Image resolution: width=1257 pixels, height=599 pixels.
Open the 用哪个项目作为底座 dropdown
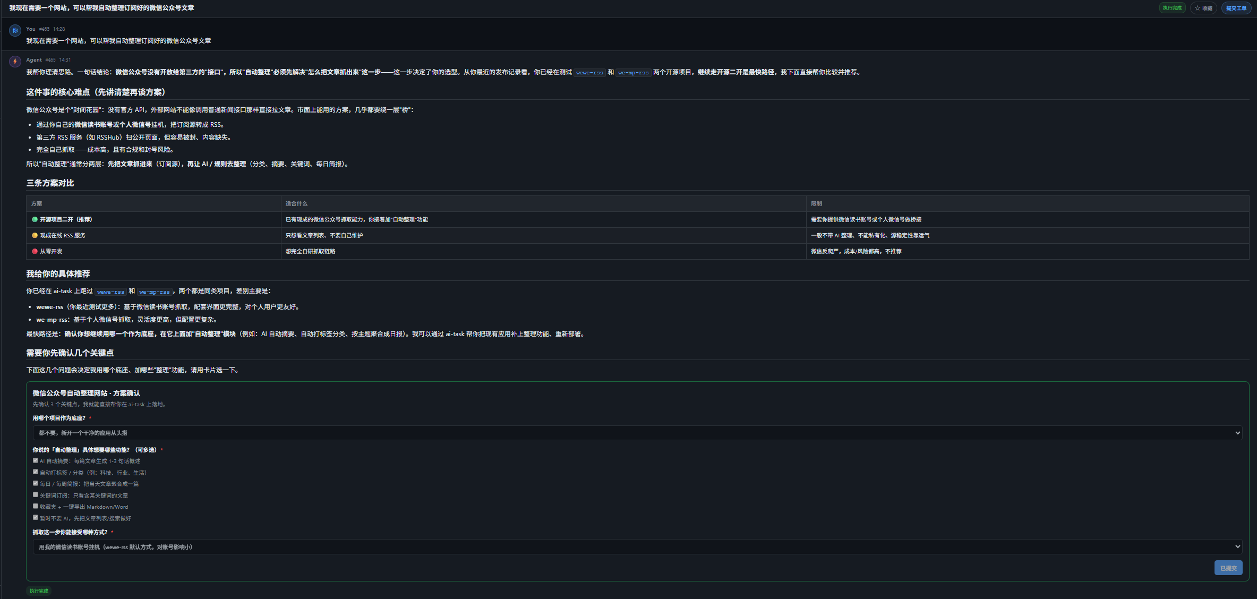click(637, 433)
